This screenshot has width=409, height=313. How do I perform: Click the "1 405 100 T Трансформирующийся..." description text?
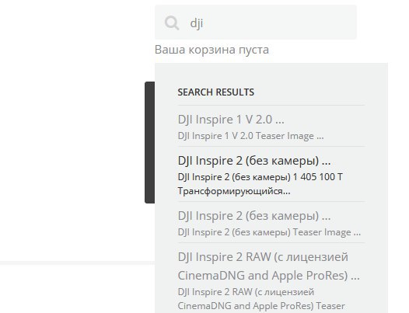click(260, 184)
